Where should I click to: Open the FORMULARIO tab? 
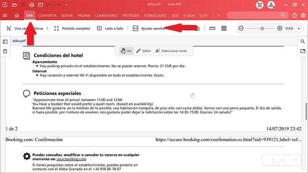155,15
